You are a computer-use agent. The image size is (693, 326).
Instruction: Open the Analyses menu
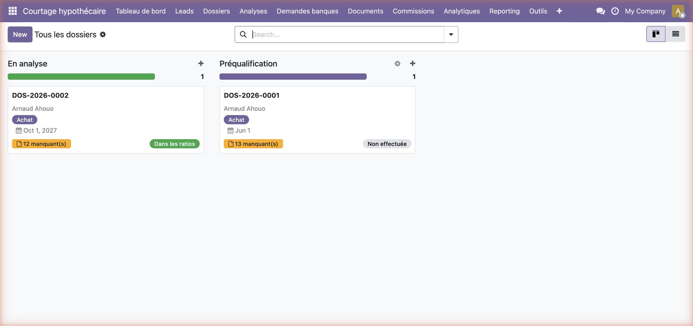coord(253,11)
